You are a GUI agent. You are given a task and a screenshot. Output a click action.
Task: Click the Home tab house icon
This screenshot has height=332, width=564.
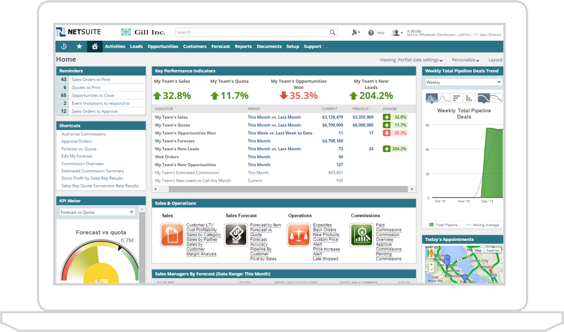point(94,47)
